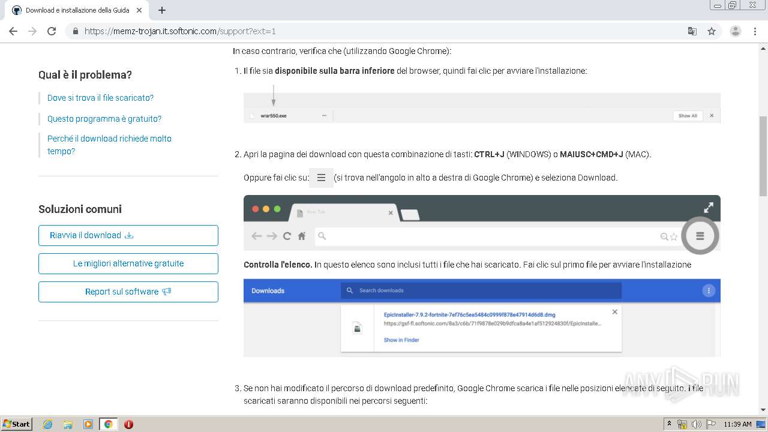
Task: Open 'Questo programma è gratuito?' link
Action: [x=104, y=119]
